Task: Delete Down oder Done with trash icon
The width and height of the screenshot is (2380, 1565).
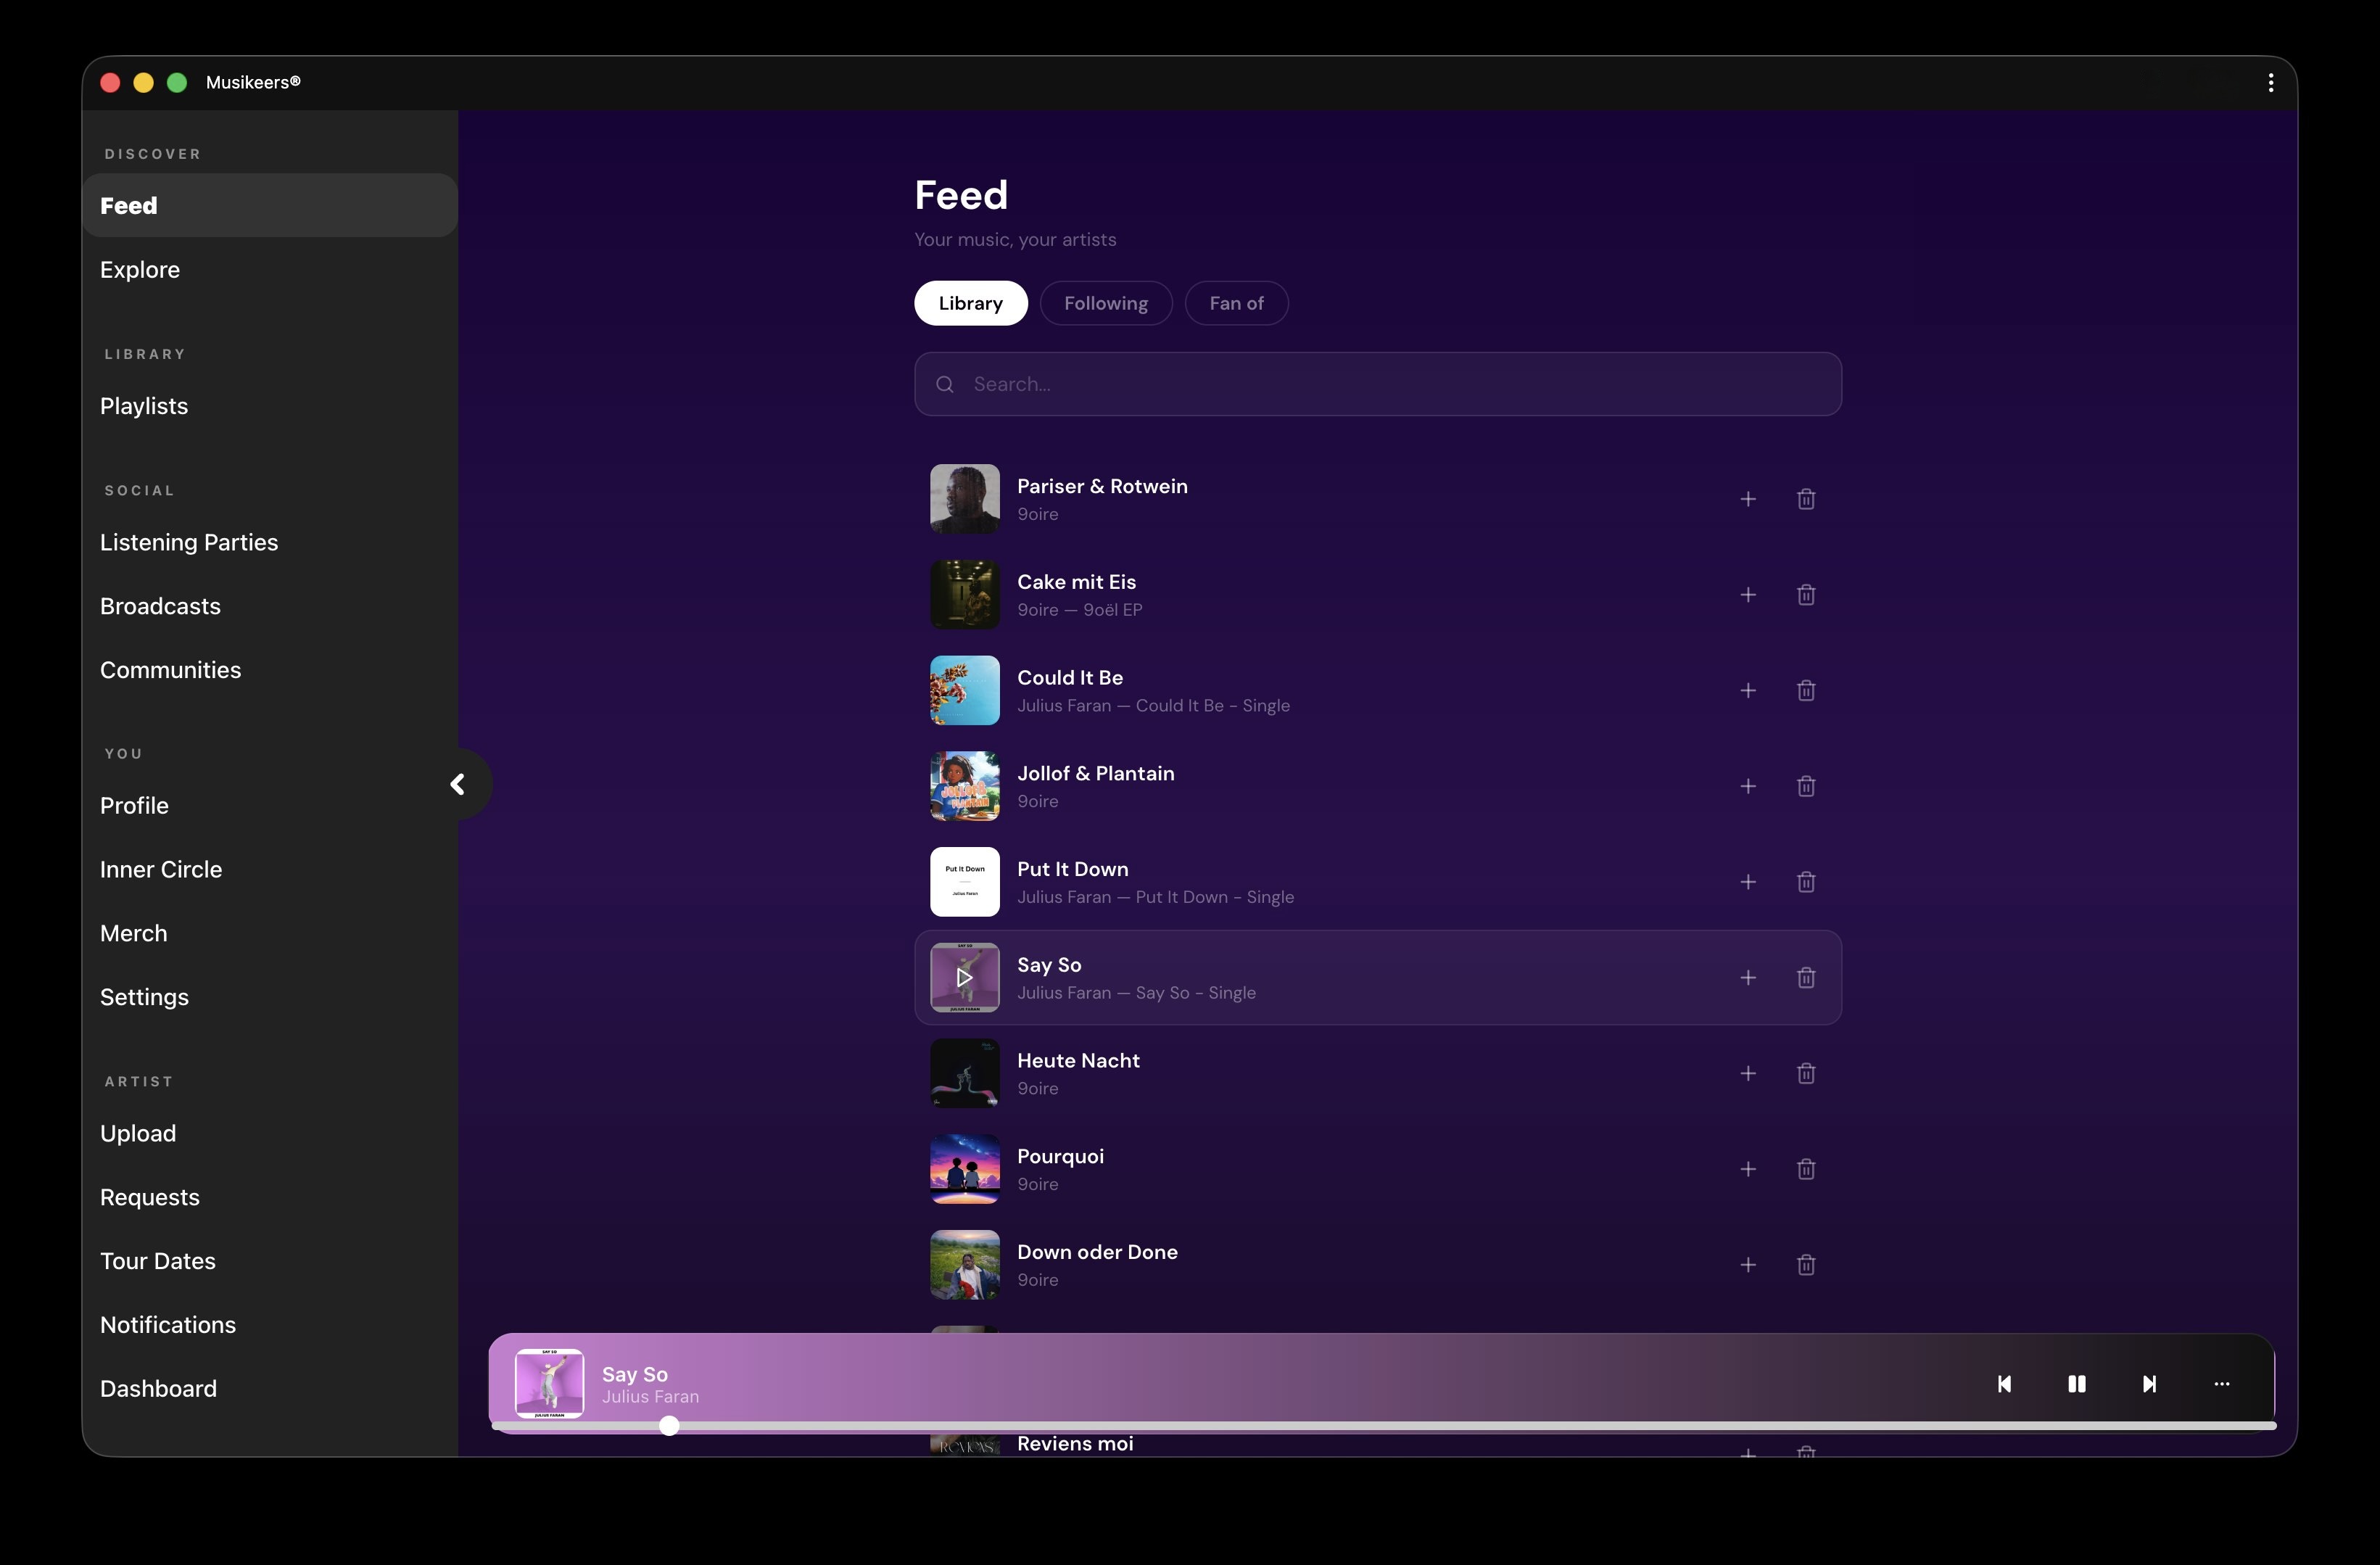Action: pyautogui.click(x=1805, y=1265)
